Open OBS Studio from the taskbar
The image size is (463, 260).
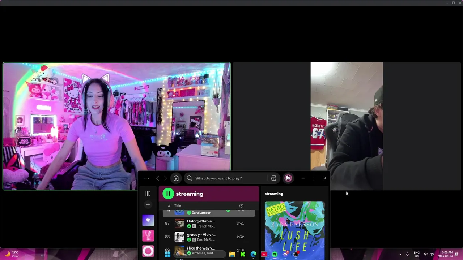tap(296, 254)
